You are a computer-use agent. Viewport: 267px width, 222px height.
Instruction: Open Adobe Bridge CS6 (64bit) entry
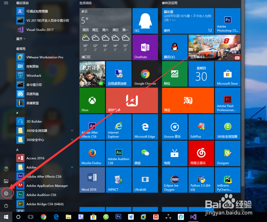coord(45,204)
